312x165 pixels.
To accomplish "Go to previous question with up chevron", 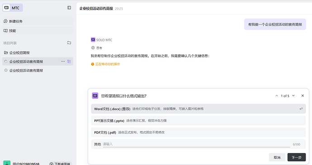I will (x=277, y=96).
